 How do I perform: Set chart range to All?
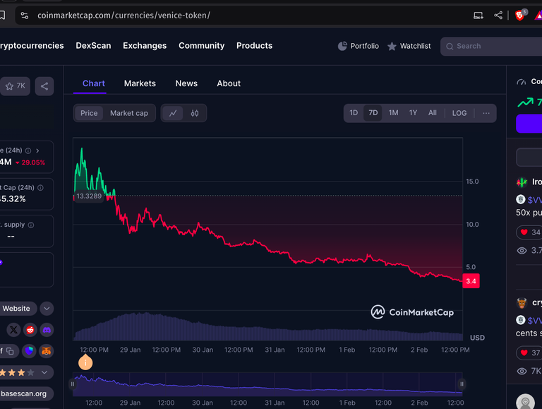(433, 113)
